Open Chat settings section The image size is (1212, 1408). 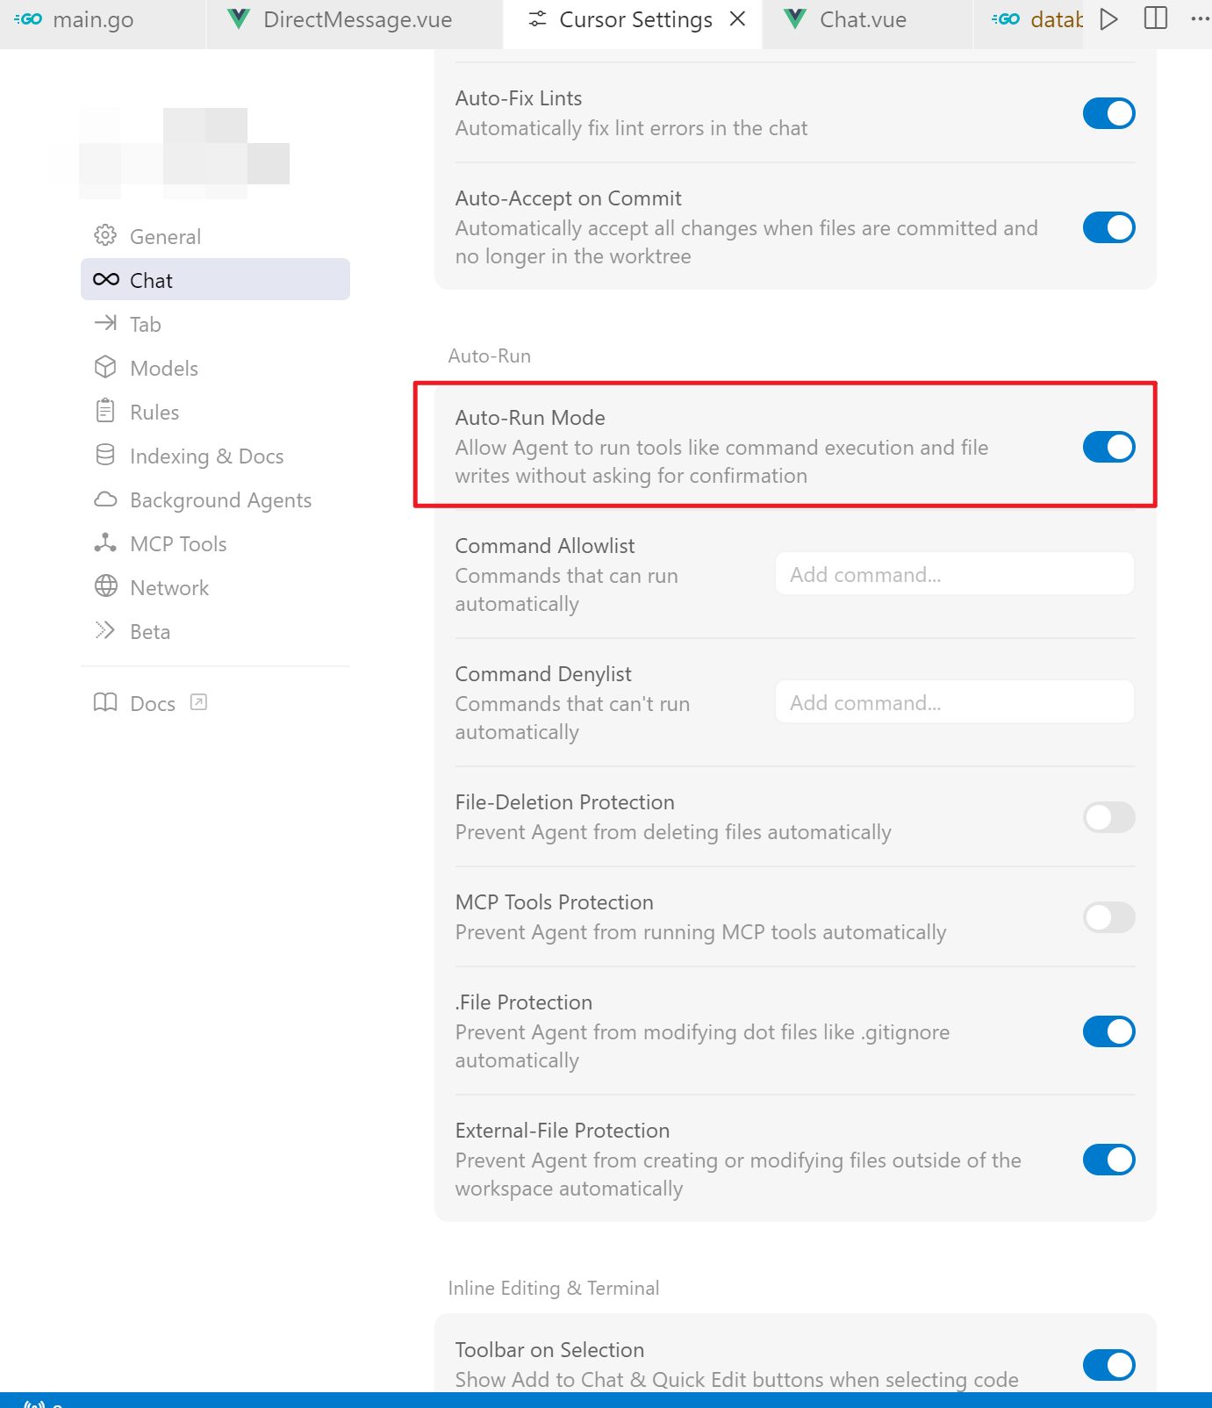click(215, 280)
